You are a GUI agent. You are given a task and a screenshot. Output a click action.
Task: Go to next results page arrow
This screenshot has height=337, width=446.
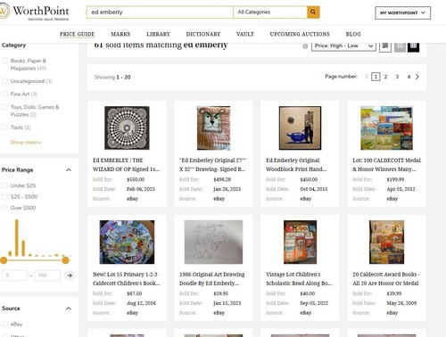417,77
